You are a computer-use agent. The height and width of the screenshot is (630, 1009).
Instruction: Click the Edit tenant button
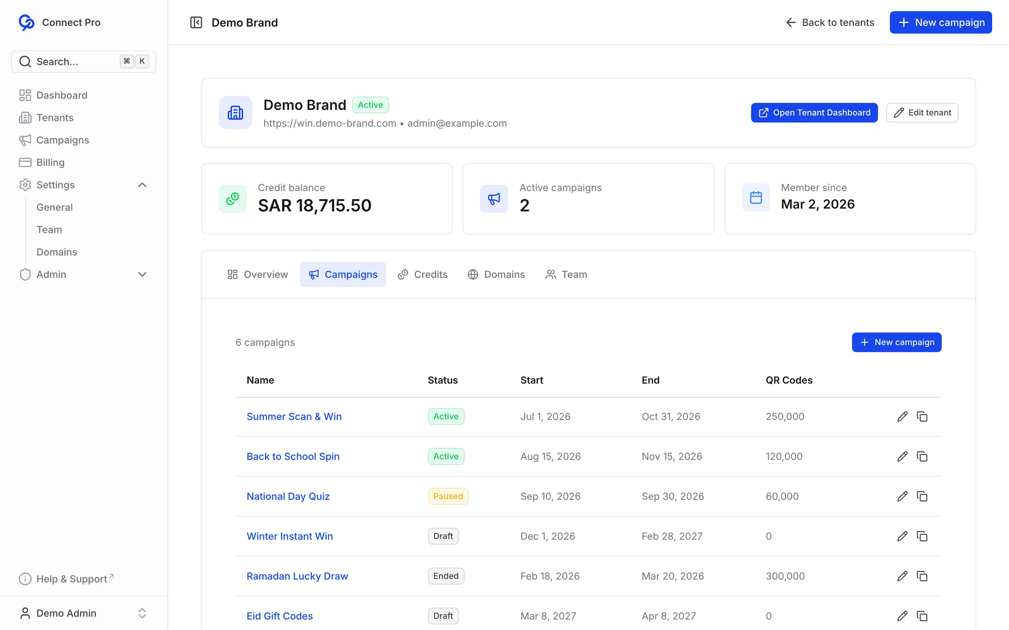[922, 113]
